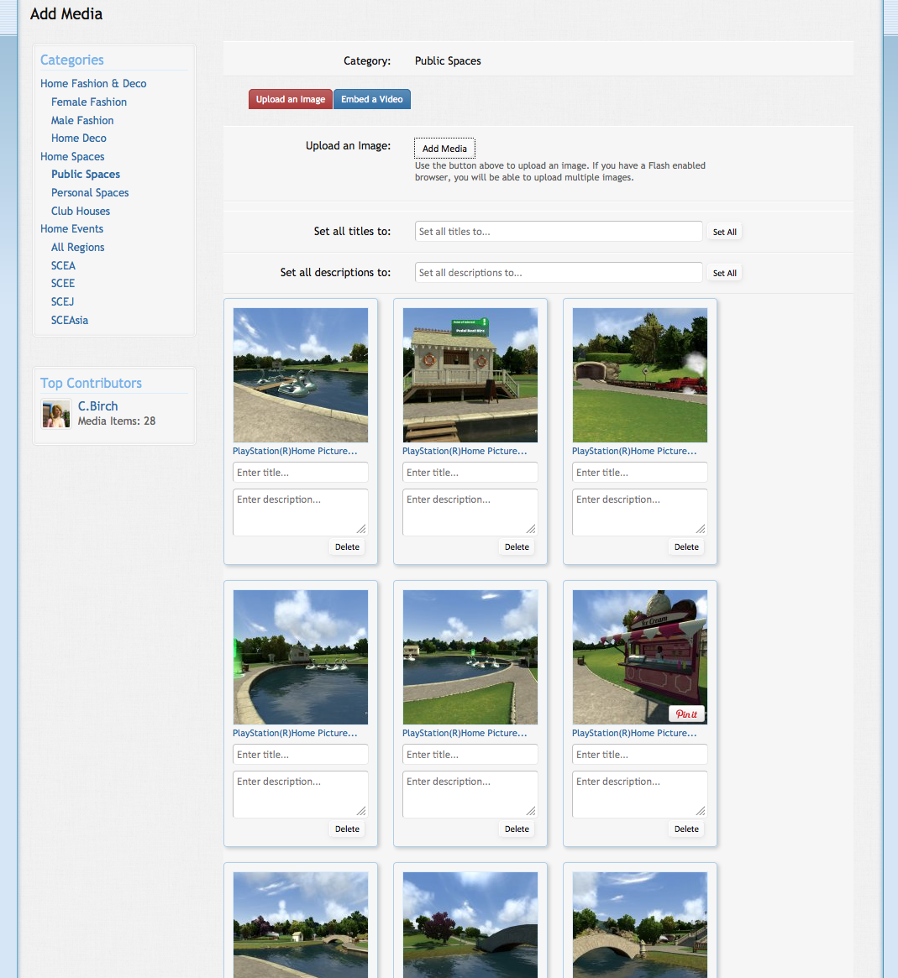Focus the description box for the ice cream stand
The height and width of the screenshot is (978, 898).
640,794
